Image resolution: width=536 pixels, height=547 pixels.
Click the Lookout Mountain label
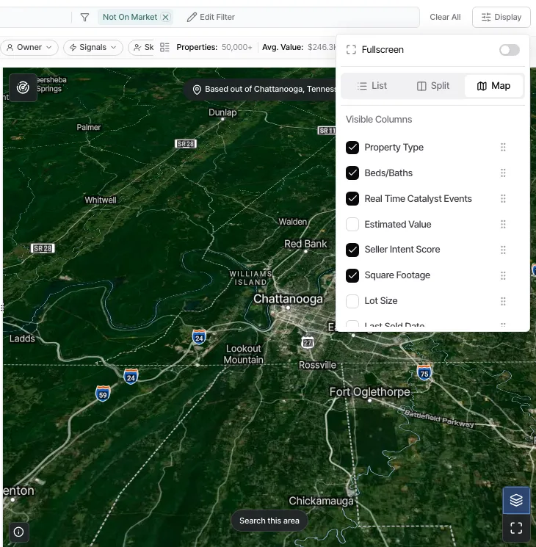click(244, 354)
